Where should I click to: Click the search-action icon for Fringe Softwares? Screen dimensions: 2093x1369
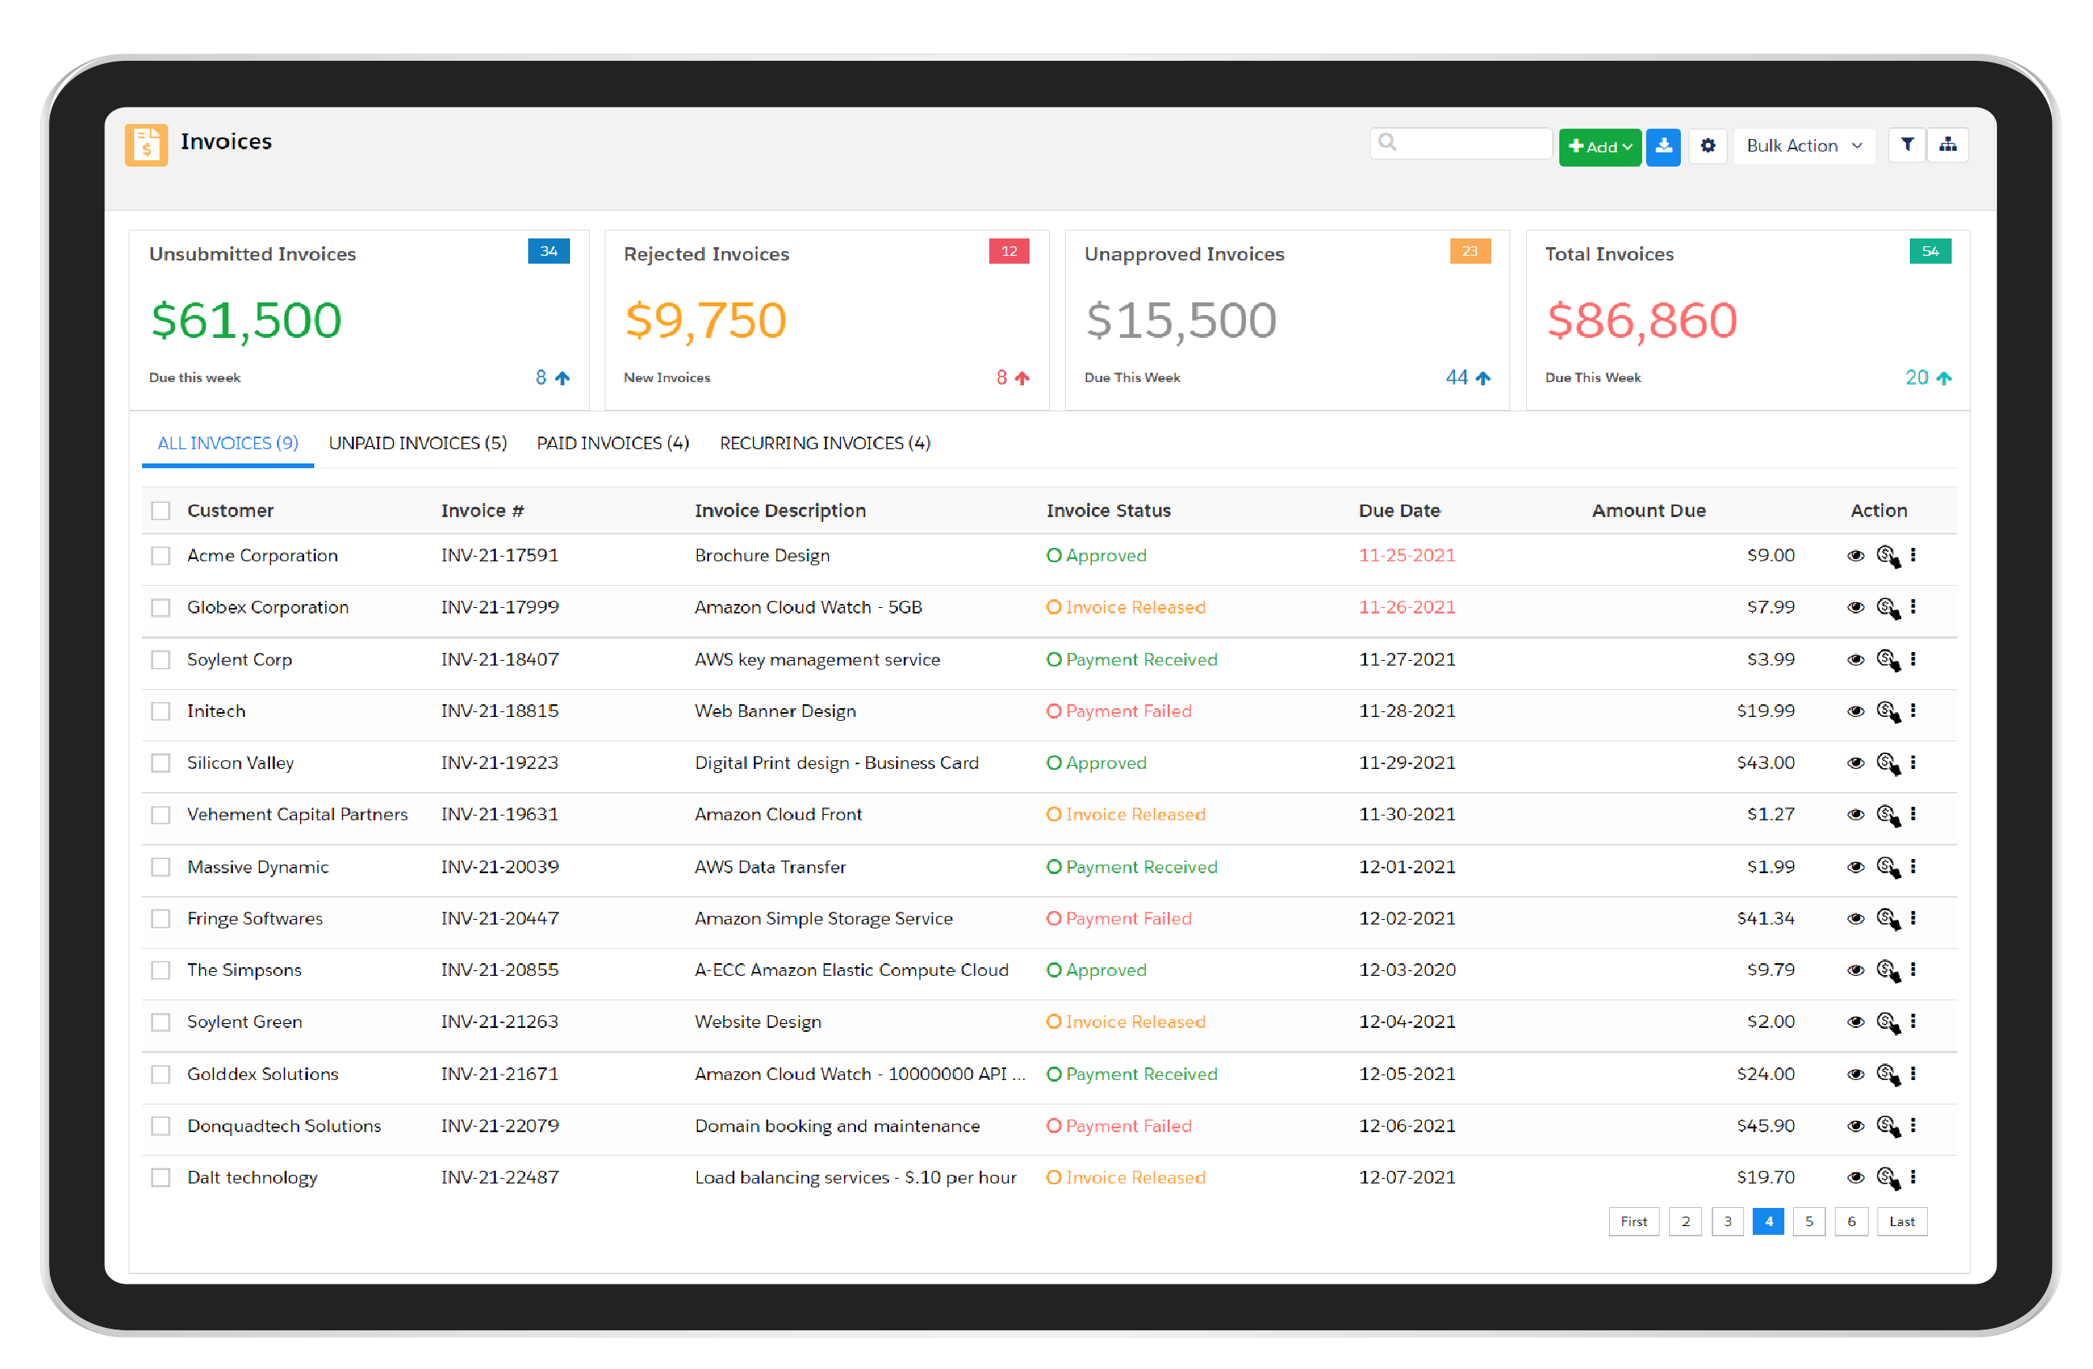[x=1888, y=919]
